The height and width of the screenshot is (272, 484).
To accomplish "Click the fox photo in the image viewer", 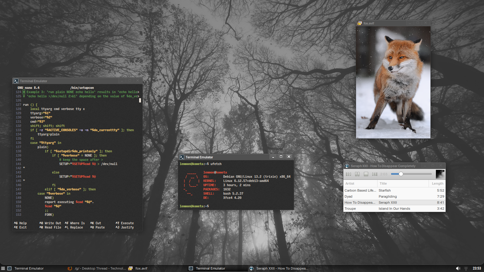I will (x=393, y=82).
